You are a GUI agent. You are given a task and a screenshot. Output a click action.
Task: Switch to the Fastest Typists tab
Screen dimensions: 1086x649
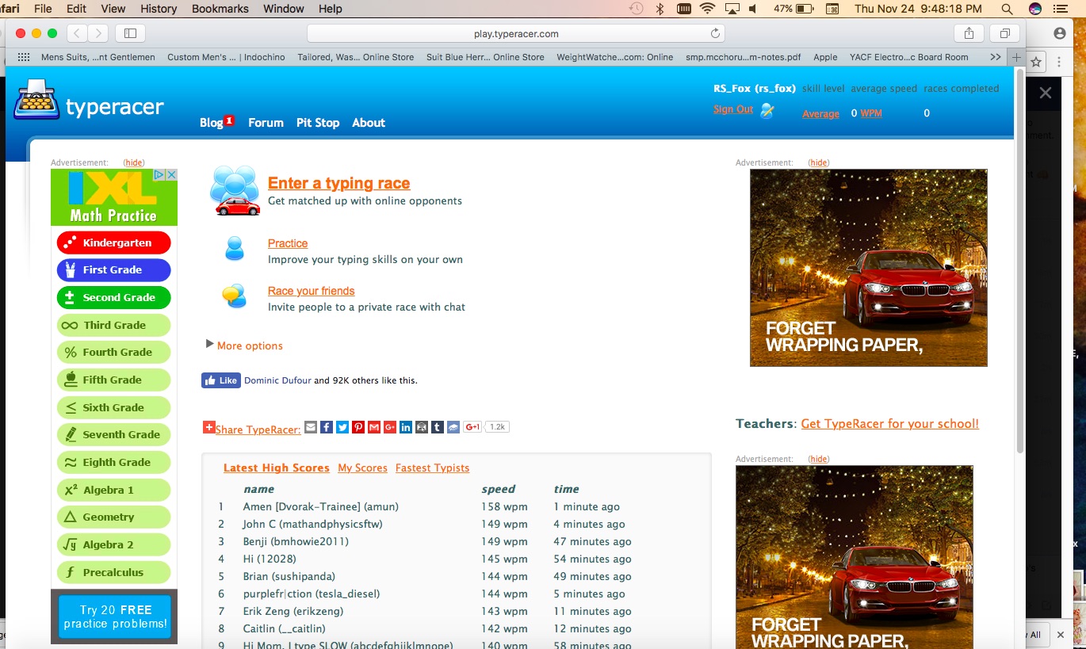click(x=432, y=468)
